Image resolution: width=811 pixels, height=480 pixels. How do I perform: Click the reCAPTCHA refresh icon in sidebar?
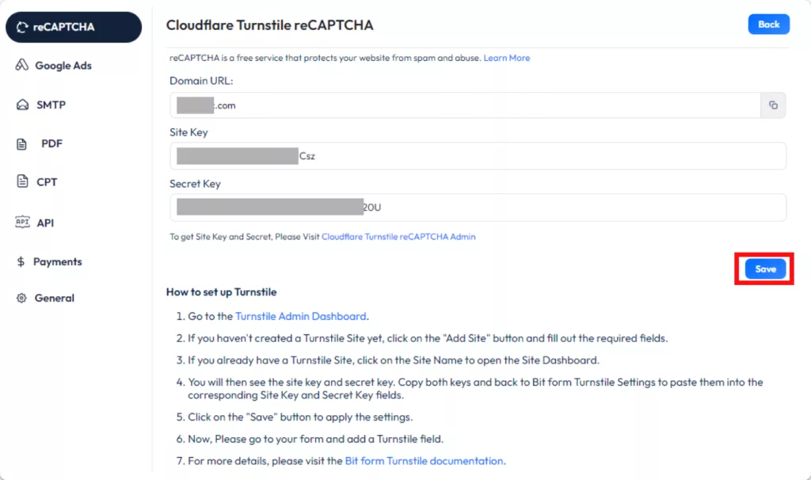(24, 26)
